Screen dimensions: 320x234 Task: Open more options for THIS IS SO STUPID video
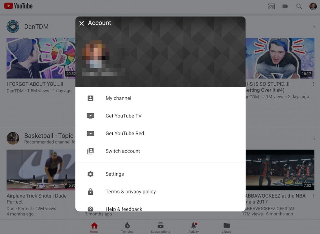coord(314,84)
